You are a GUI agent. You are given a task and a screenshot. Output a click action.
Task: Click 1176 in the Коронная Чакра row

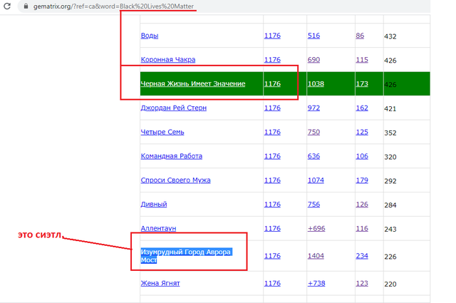tap(272, 60)
